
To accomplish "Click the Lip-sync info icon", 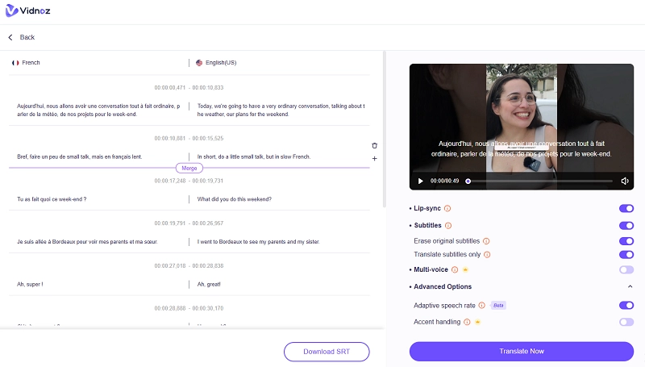I will tap(447, 208).
